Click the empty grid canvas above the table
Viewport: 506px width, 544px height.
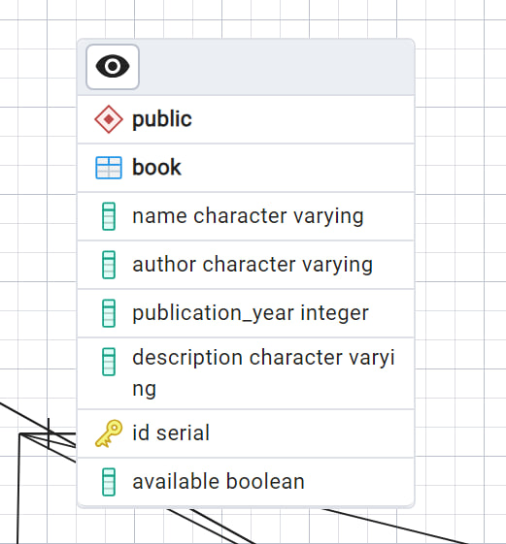243,19
